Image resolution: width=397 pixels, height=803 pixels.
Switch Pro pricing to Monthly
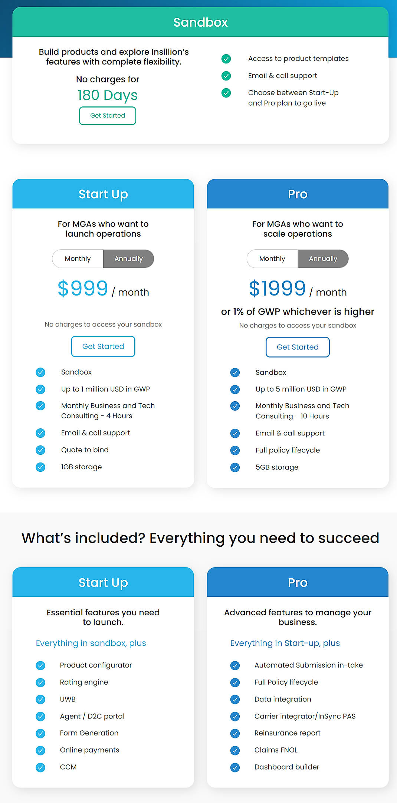272,259
